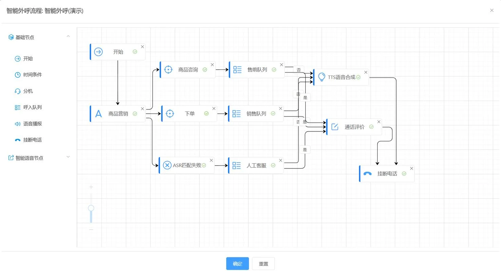
Task: Remove the 售前队列 node with its X
Action: [282, 64]
